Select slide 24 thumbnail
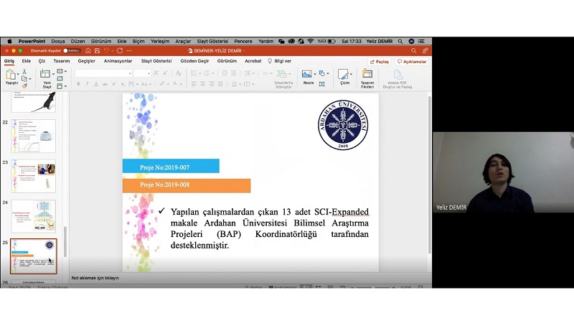This screenshot has width=574, height=326. coord(33,216)
